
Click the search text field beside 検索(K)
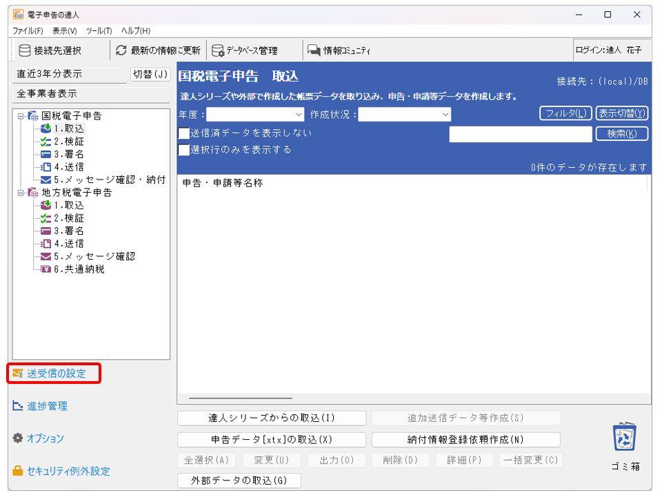(x=520, y=133)
